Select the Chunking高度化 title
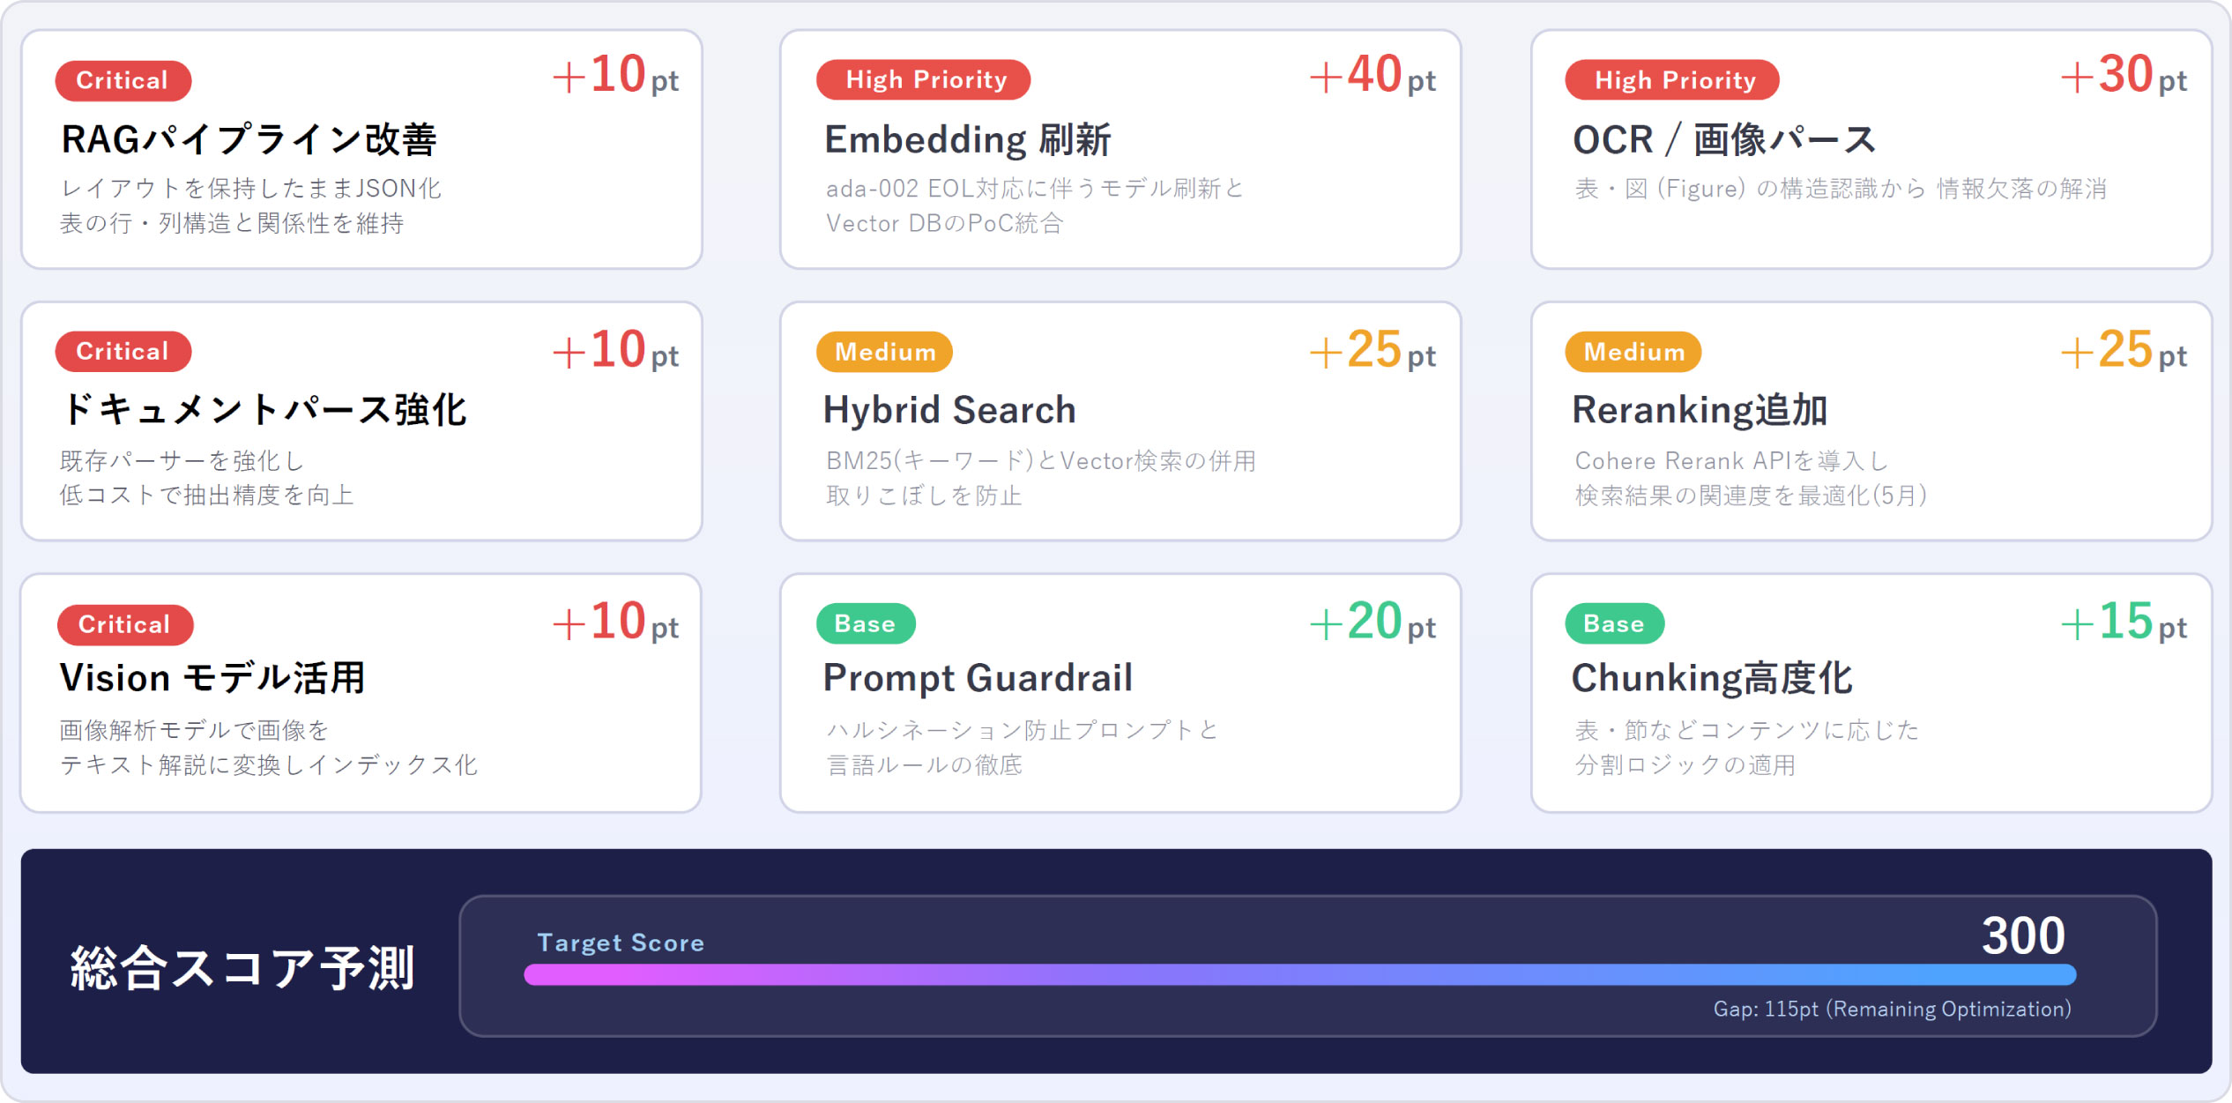Viewport: 2232px width, 1103px height. coord(1712,677)
